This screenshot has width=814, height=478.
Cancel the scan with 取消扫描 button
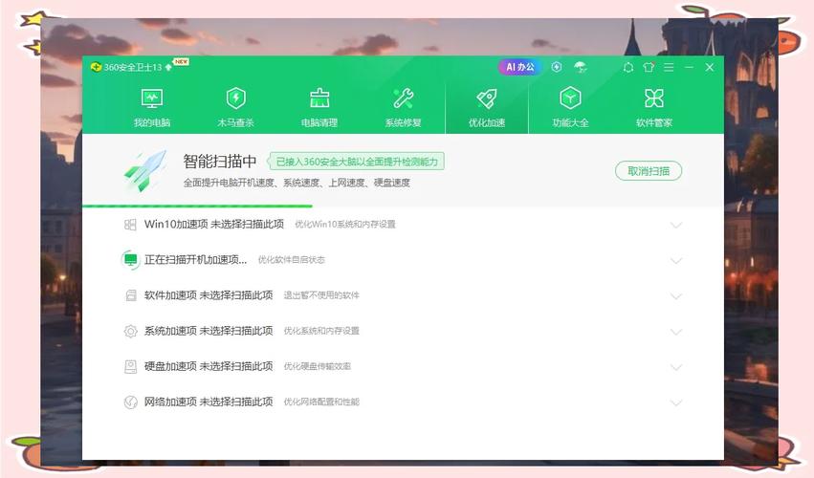coord(648,171)
